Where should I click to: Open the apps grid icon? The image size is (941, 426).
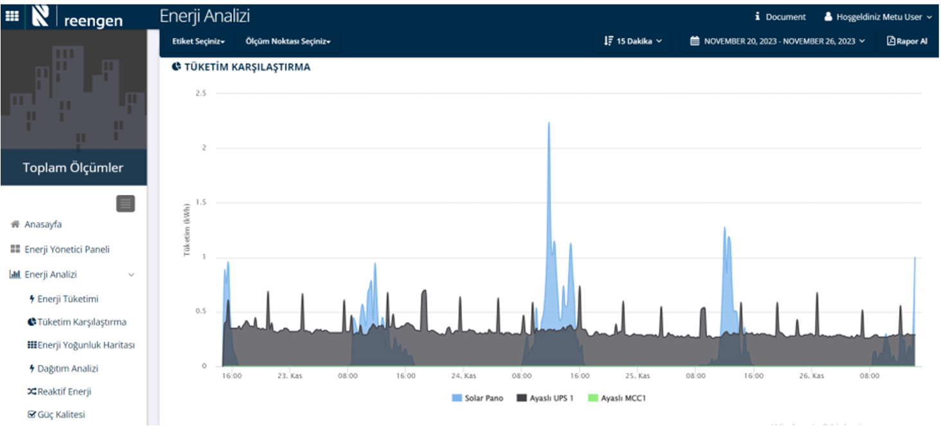coord(12,17)
